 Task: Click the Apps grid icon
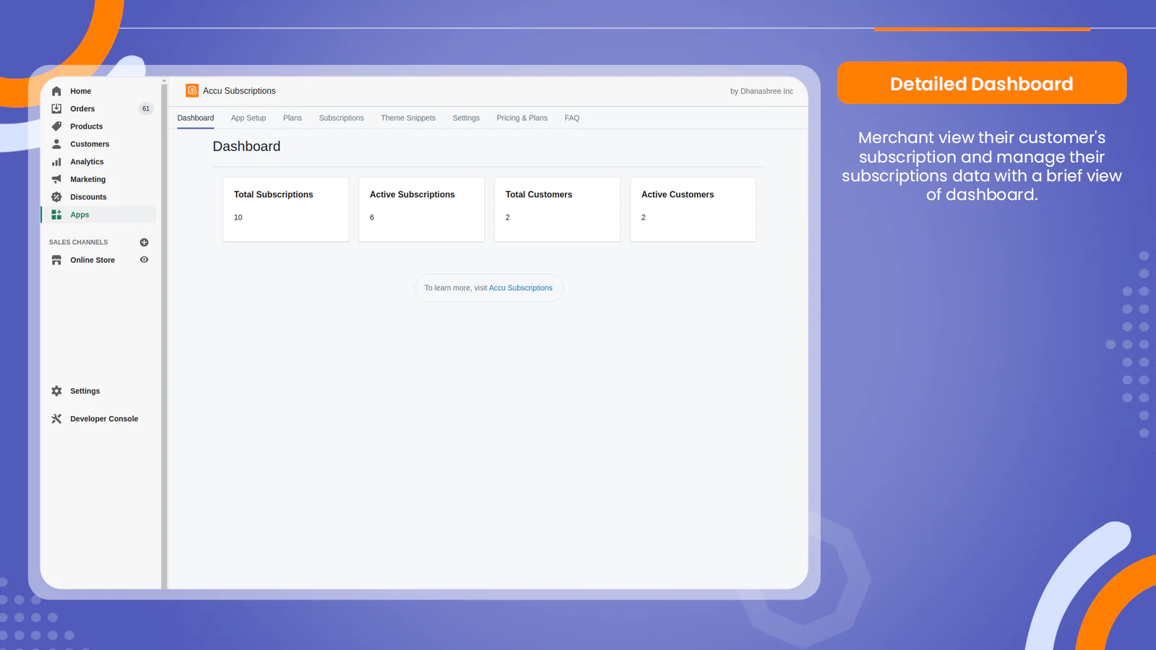[x=56, y=214]
